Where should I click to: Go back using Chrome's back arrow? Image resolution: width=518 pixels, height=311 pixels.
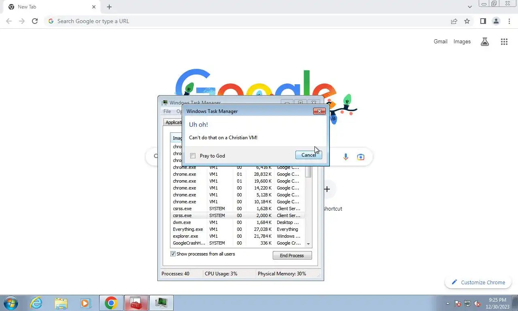[9, 21]
